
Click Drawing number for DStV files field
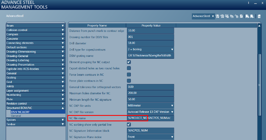(x=151, y=37)
